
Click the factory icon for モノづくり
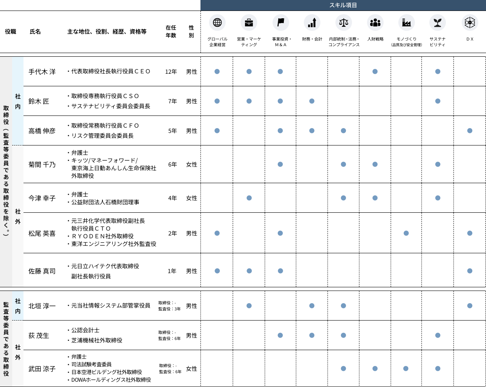click(406, 23)
